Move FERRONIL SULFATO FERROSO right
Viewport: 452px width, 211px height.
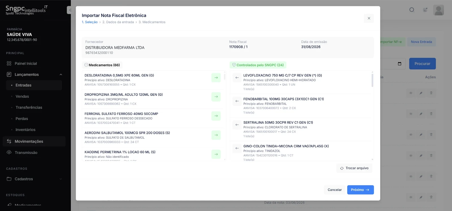[x=216, y=116]
